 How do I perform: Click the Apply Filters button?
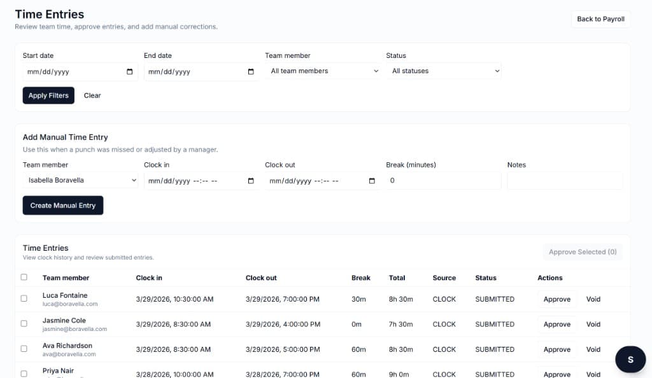pos(48,95)
